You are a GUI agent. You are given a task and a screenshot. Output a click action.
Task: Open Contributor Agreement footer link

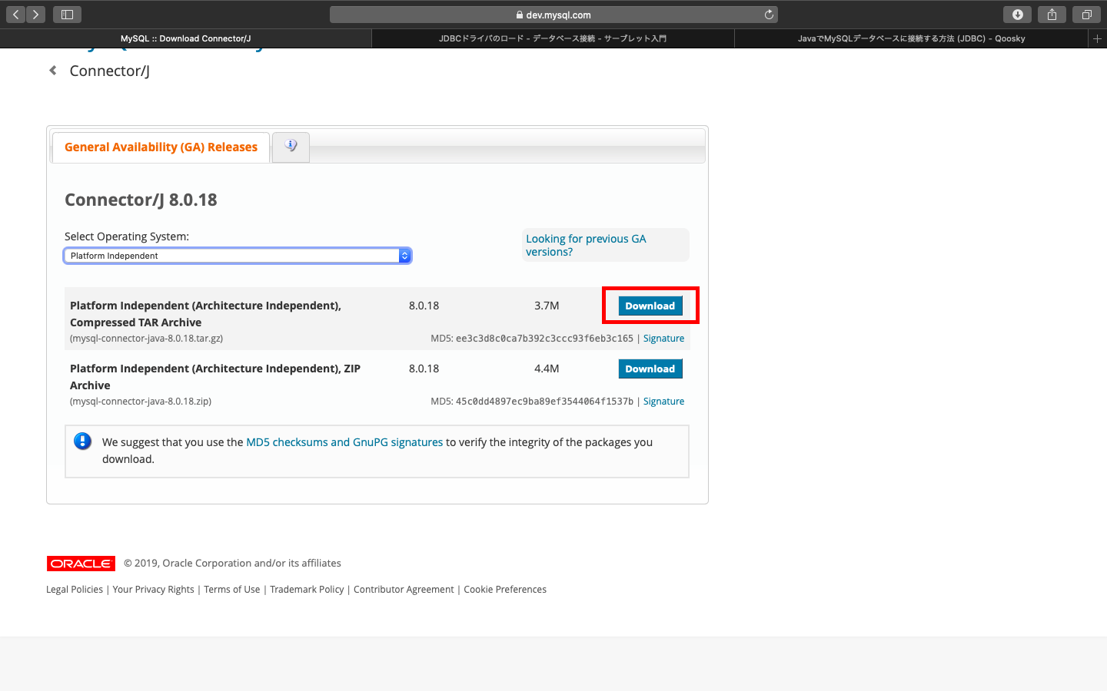404,590
